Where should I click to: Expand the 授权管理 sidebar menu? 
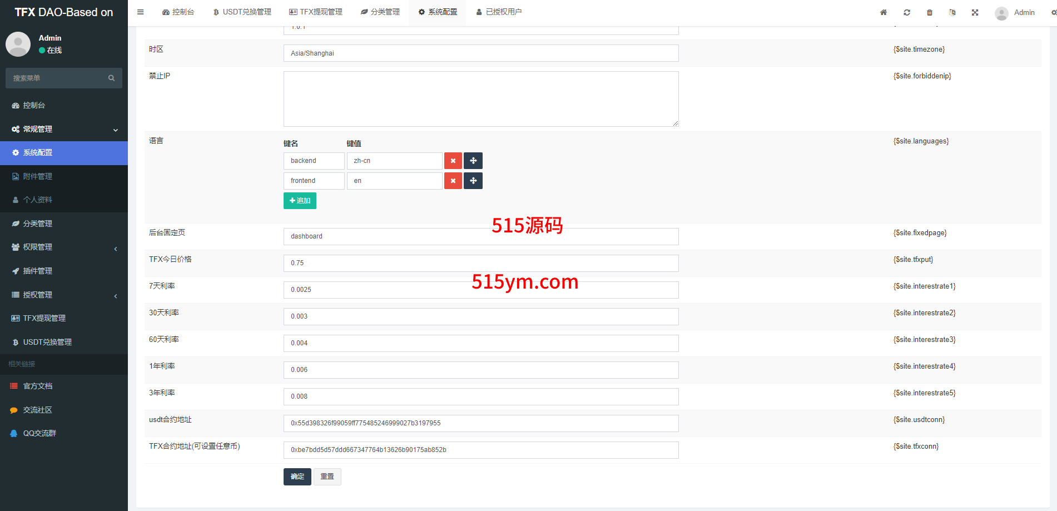[x=63, y=295]
